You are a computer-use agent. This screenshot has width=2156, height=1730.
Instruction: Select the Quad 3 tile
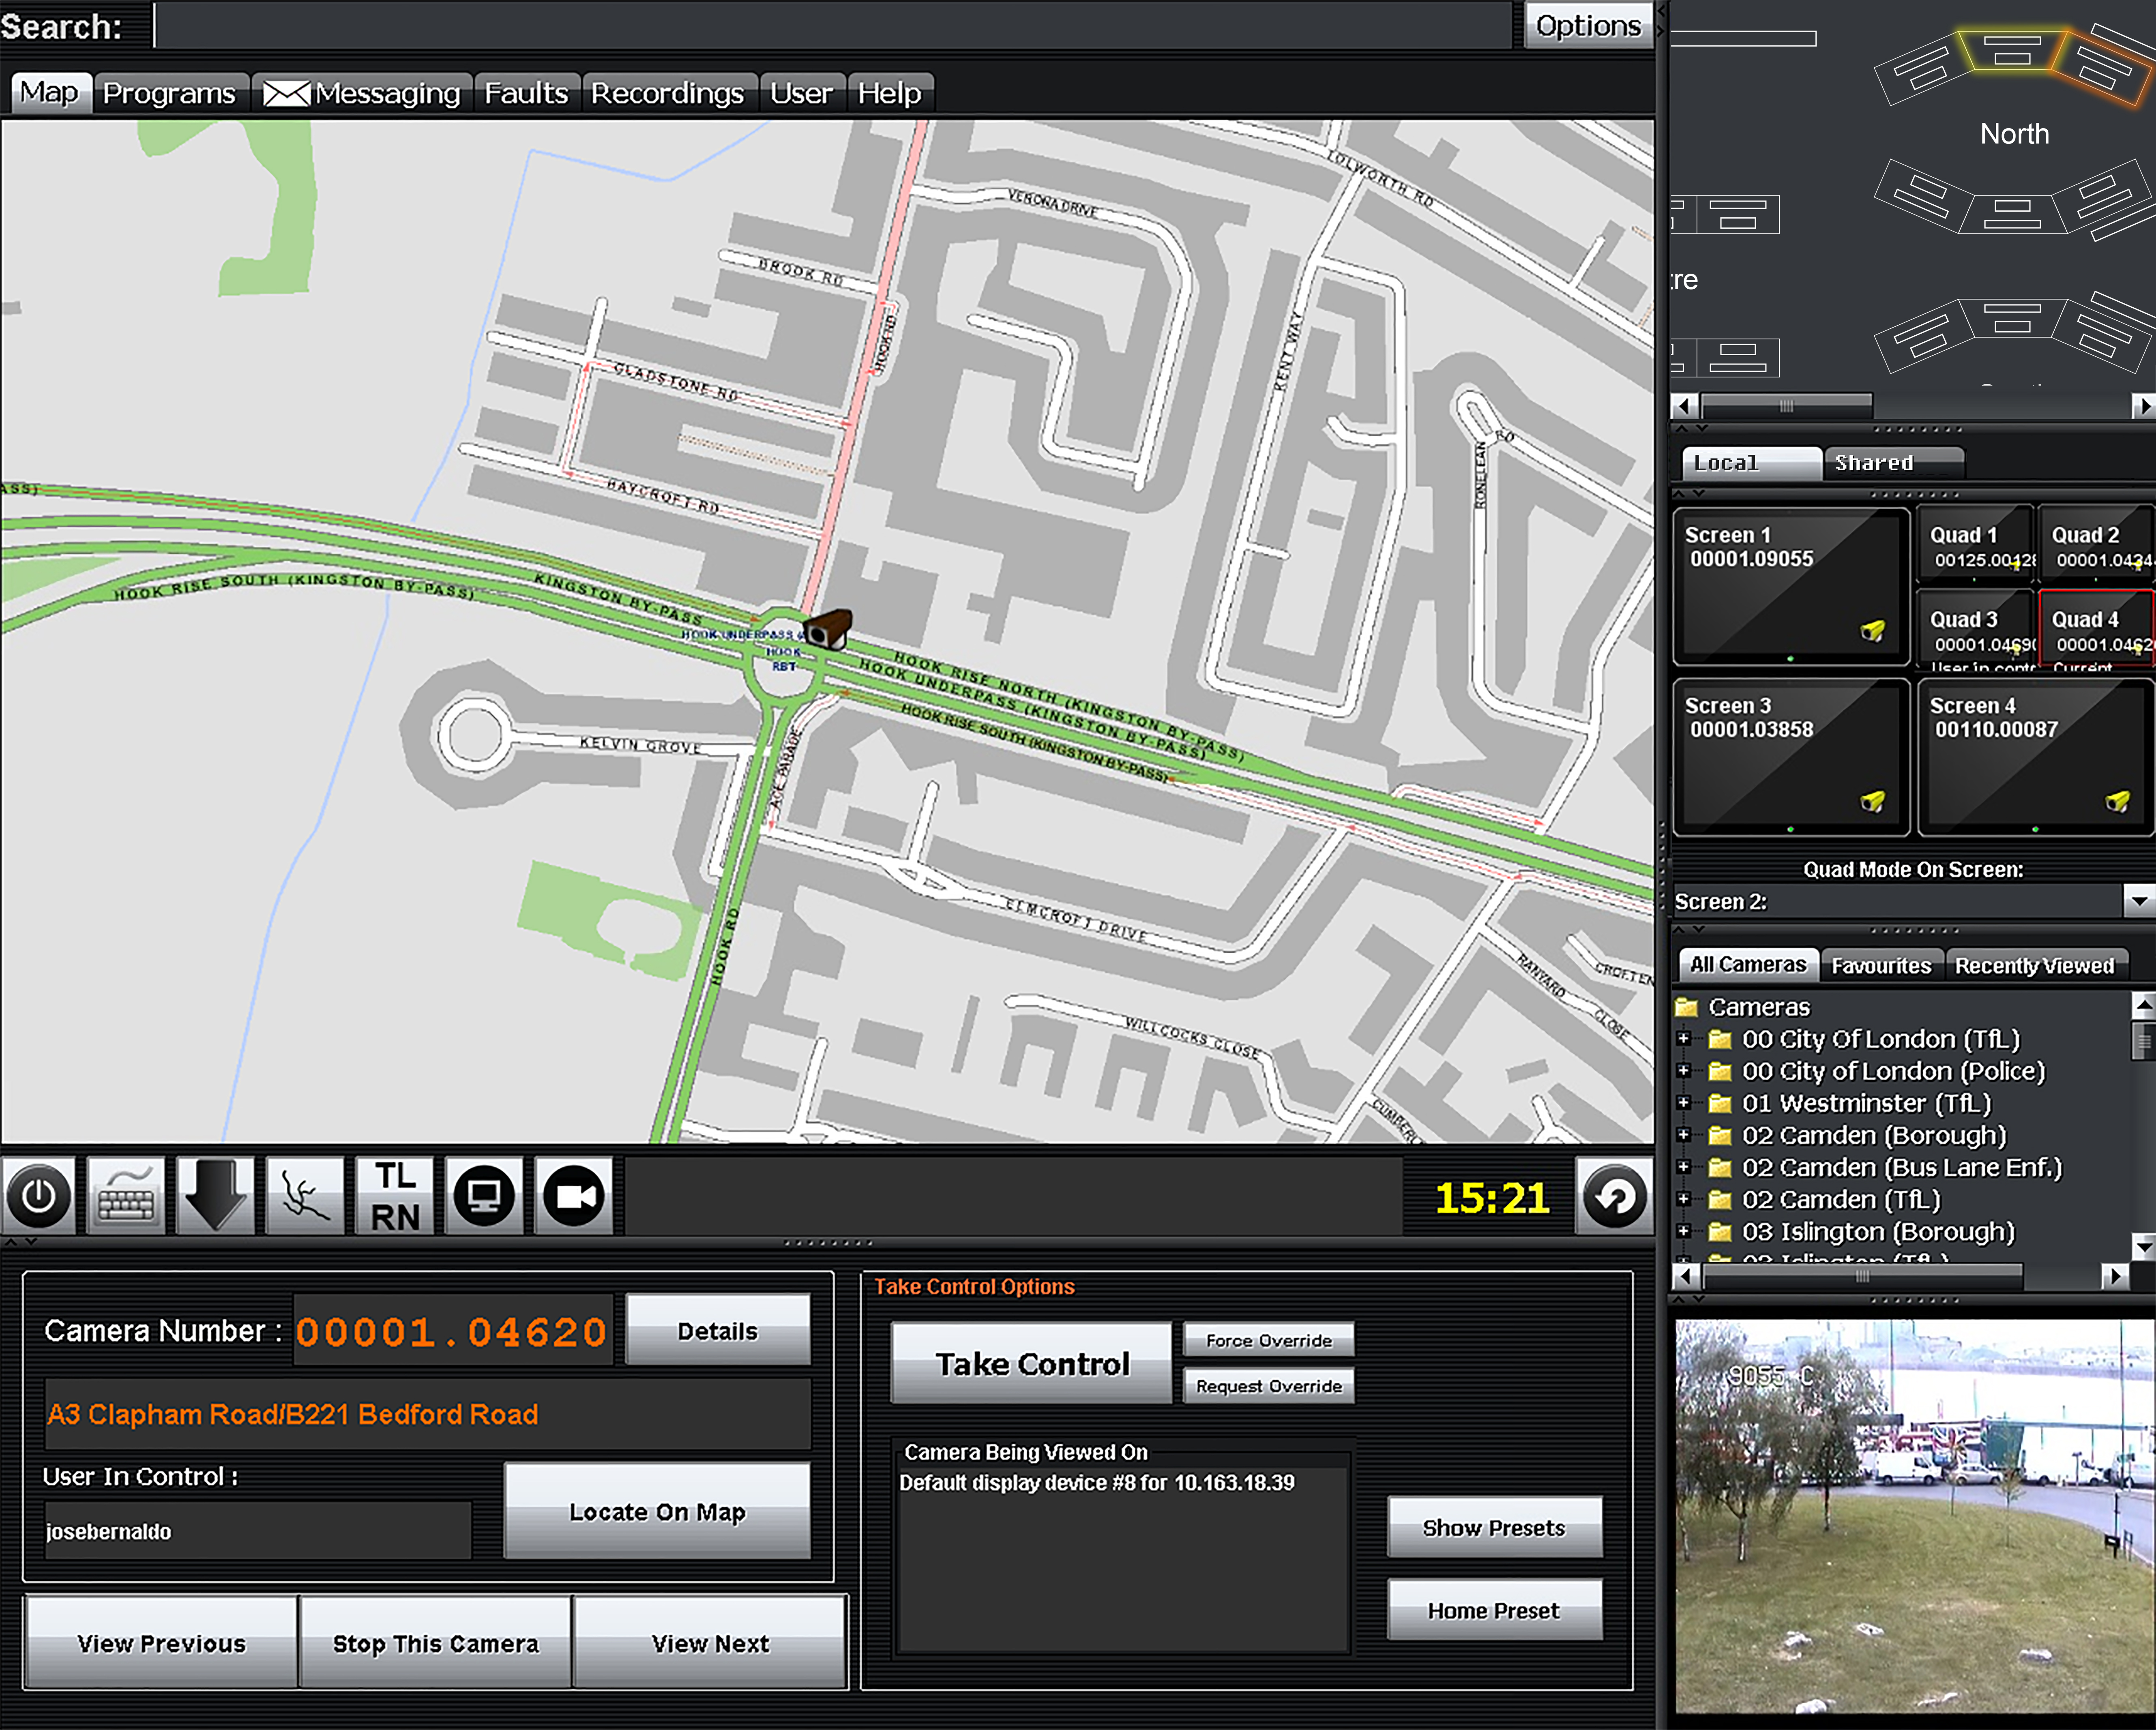click(1976, 630)
